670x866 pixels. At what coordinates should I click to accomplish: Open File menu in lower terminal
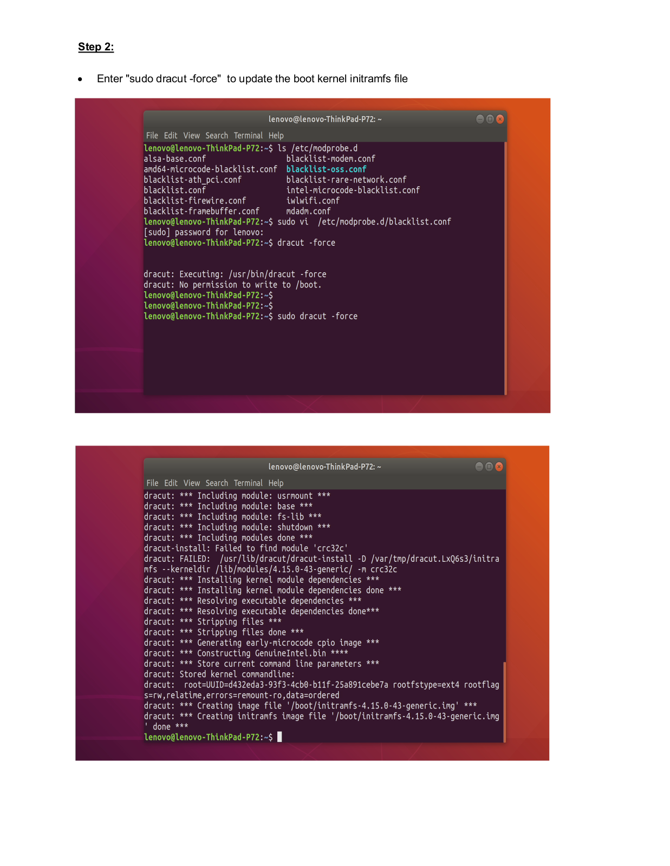152,483
